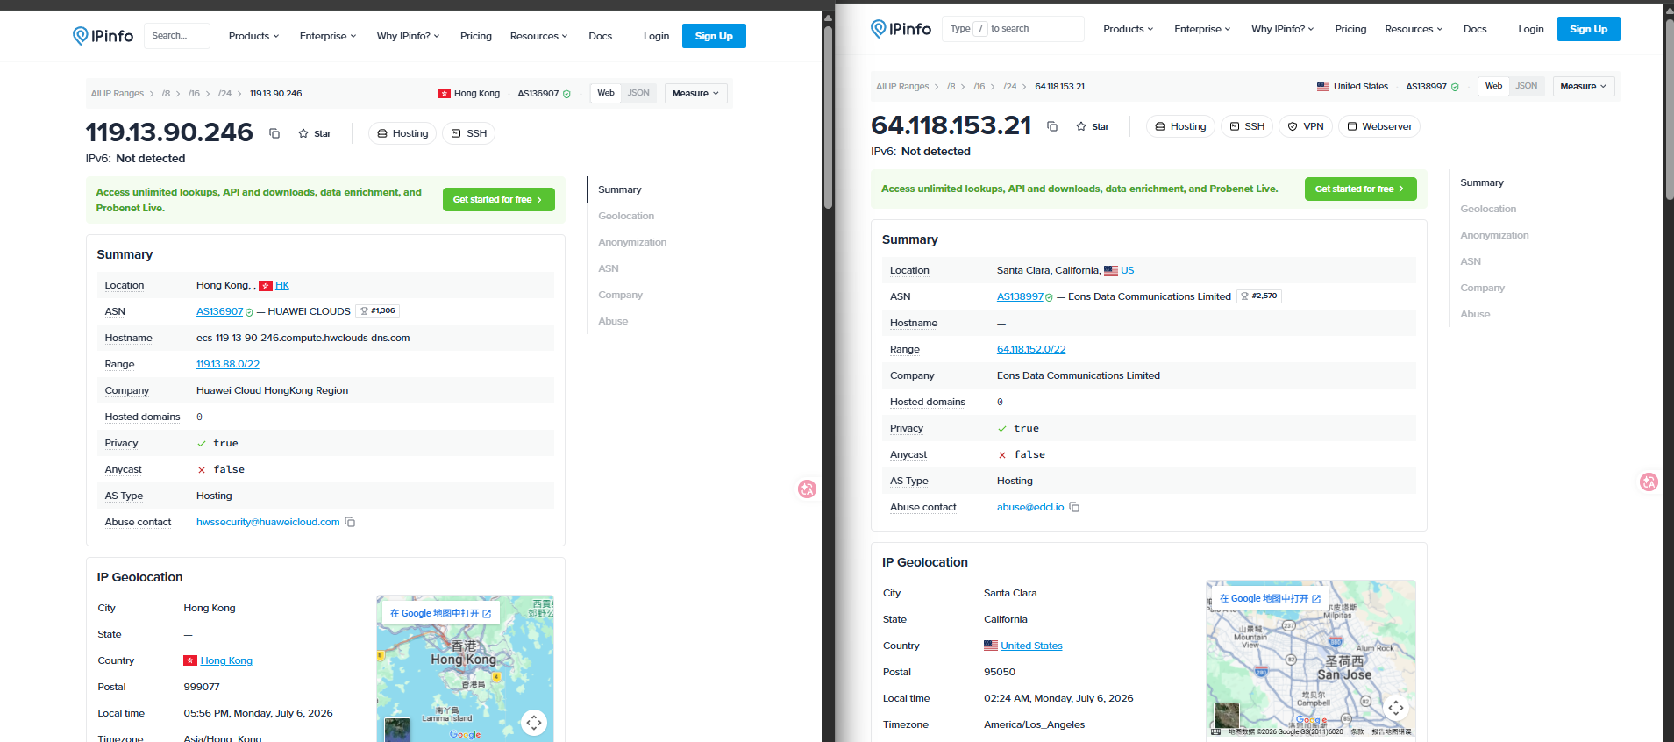The width and height of the screenshot is (1674, 742).
Task: Open AS136907 link in Summary table
Action: click(x=219, y=311)
